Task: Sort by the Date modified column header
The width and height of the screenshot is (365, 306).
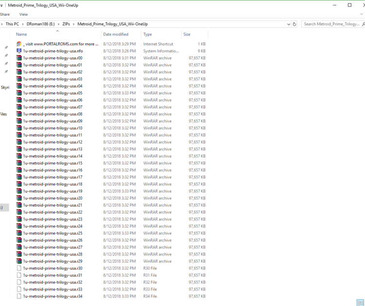Action: [116, 34]
